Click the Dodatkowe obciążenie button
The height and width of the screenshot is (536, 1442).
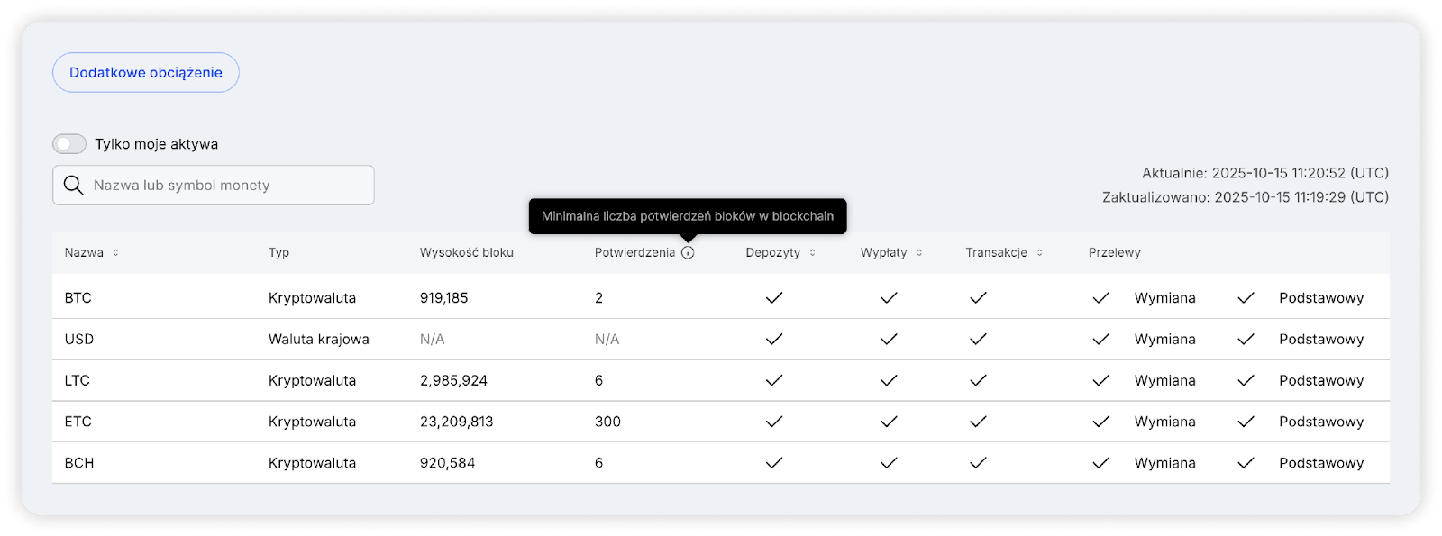click(x=146, y=73)
